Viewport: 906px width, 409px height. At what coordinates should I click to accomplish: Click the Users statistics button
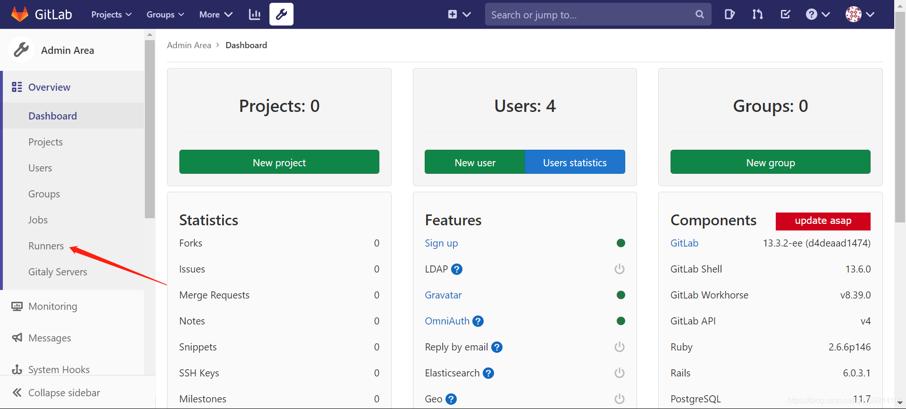(x=575, y=162)
